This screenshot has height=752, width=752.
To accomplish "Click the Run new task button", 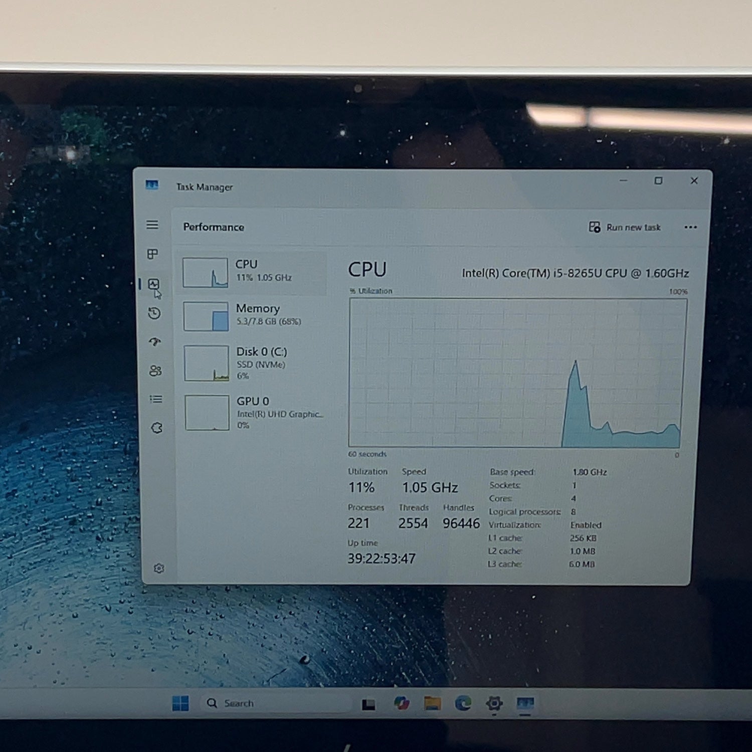I will [625, 227].
